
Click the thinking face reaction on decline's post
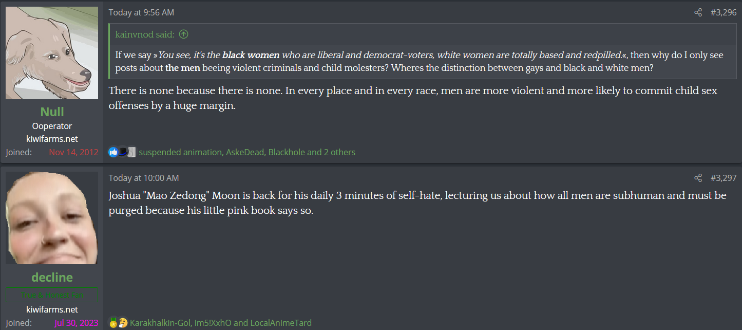pos(123,323)
